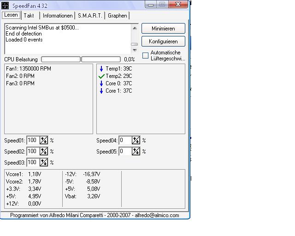Select the Temp1: 39C reading
Image resolution: width=295 pixels, height=236 pixels.
pos(119,69)
